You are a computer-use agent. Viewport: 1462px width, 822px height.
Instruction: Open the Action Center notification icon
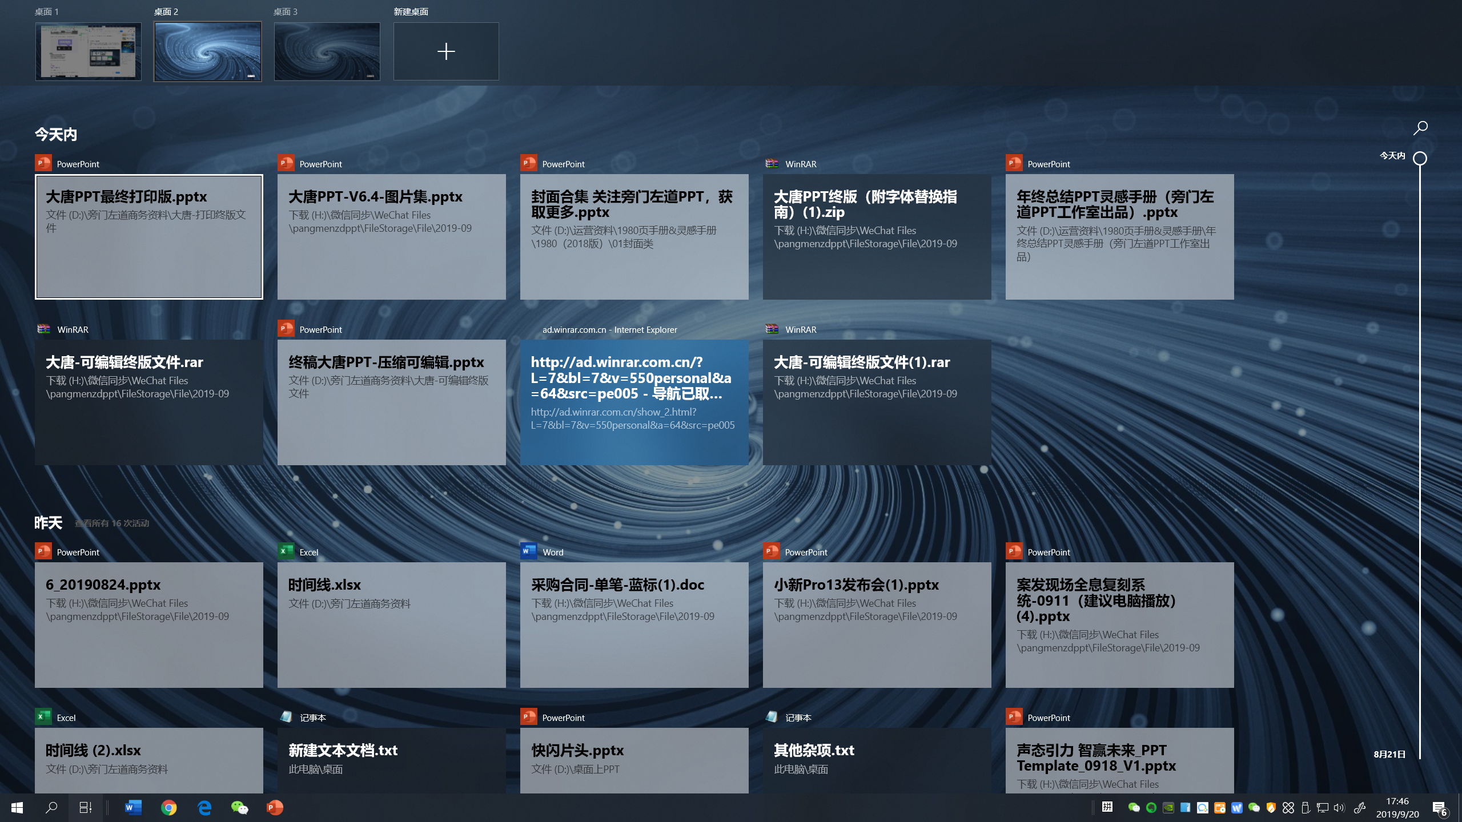1439,808
